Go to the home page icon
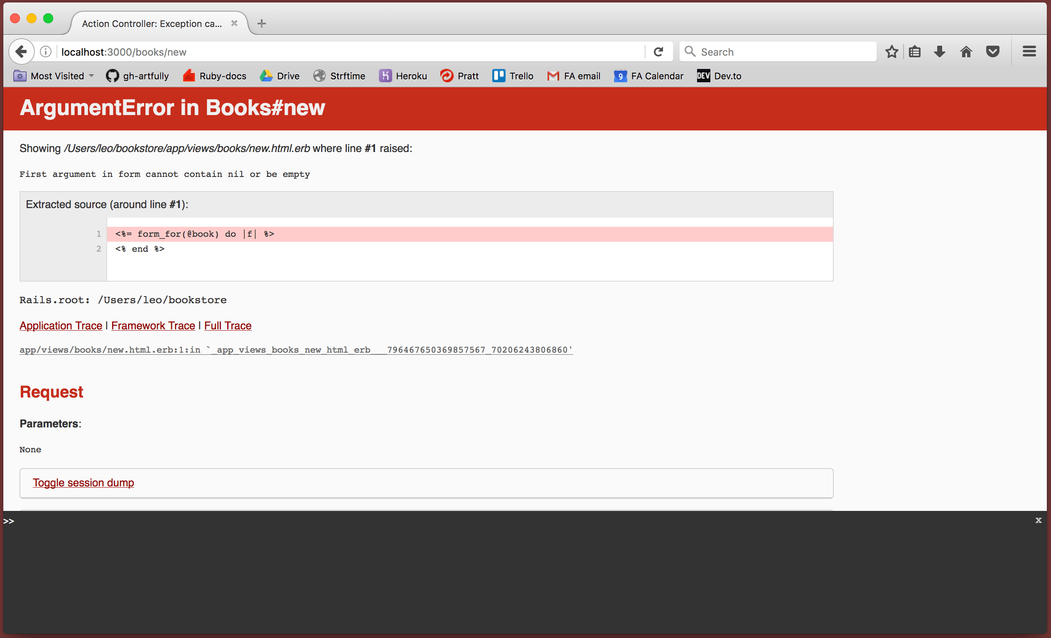This screenshot has width=1051, height=638. [x=966, y=52]
